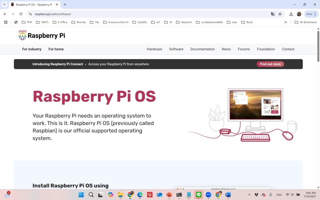
Task: Open Windows Search from the taskbar
Action: click(91, 195)
